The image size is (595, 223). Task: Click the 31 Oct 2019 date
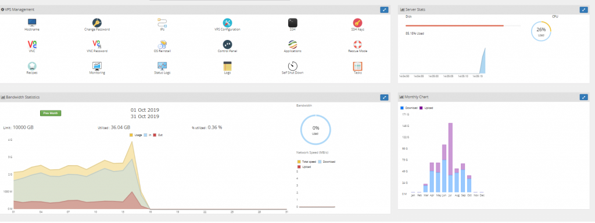pyautogui.click(x=145, y=116)
